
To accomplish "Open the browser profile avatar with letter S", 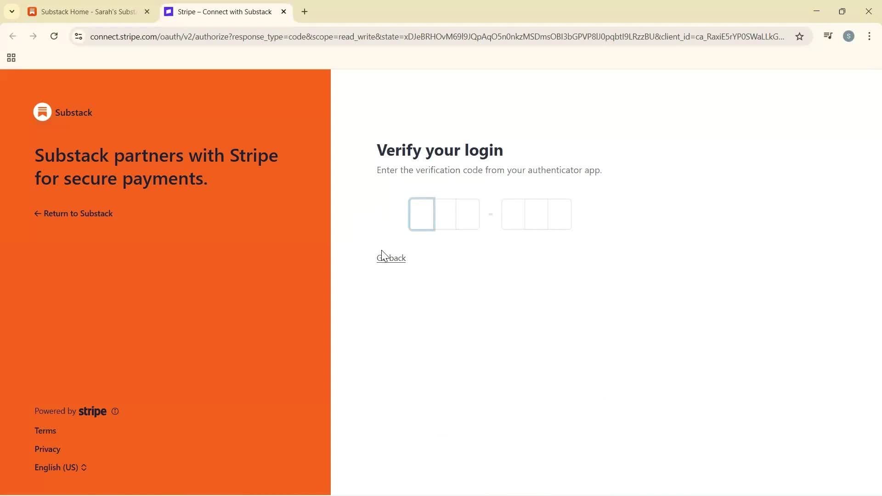I will coord(848,36).
